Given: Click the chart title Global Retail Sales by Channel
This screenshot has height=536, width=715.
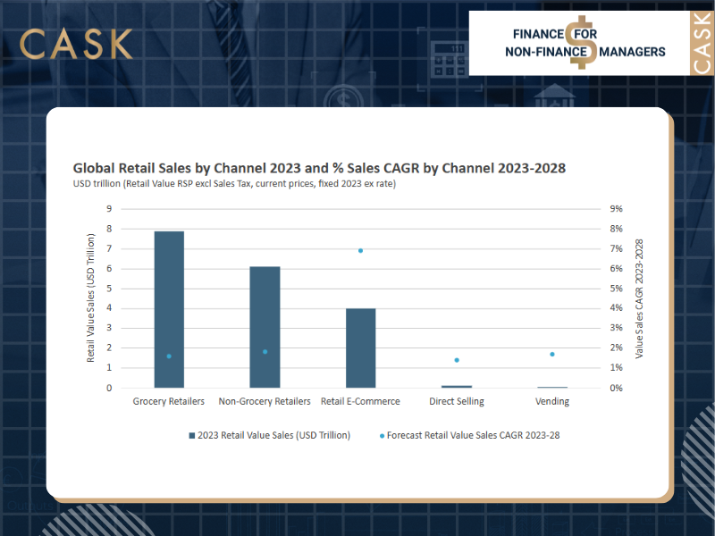Looking at the screenshot, I should pos(319,168).
